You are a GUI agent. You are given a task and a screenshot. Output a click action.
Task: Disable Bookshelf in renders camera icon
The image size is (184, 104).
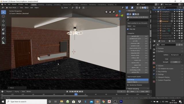point(182,21)
